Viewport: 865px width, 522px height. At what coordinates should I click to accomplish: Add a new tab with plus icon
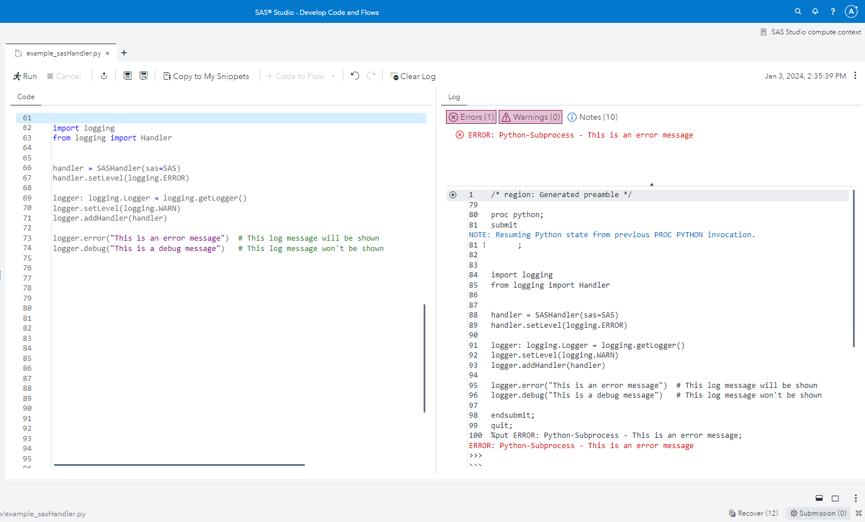pos(124,53)
